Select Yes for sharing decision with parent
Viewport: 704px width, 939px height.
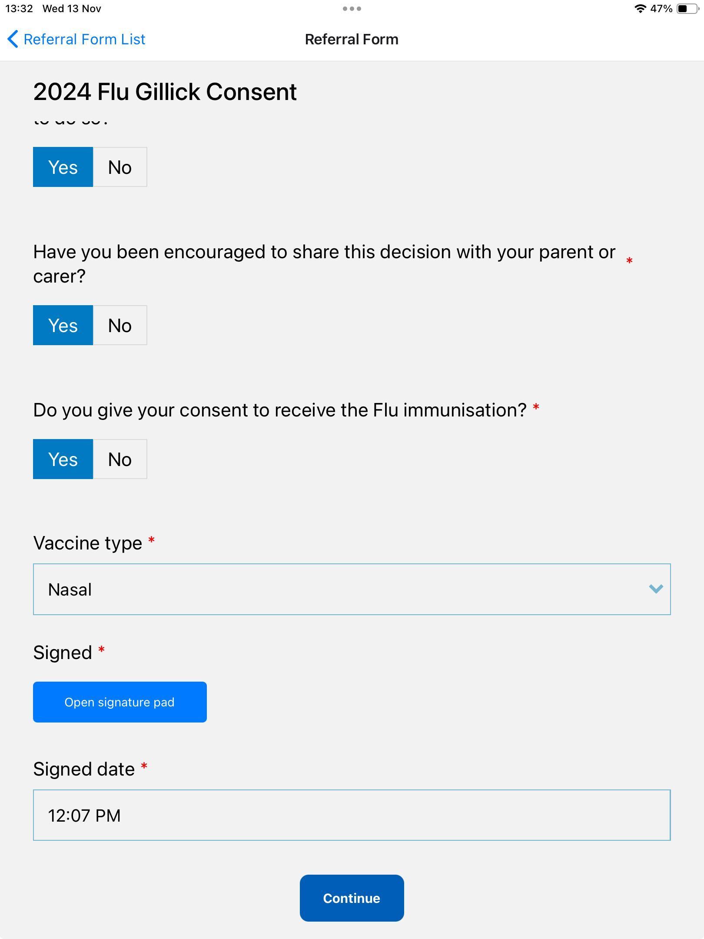click(x=63, y=325)
